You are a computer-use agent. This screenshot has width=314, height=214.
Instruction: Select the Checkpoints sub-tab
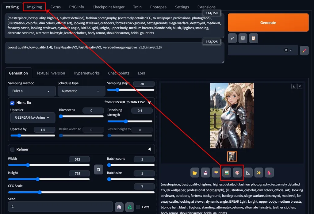(x=119, y=73)
